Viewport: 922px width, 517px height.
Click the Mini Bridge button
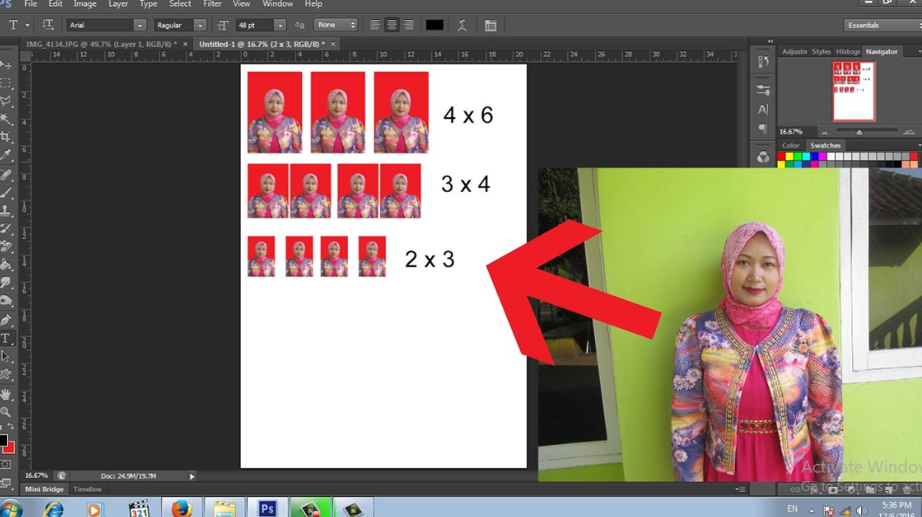click(43, 489)
